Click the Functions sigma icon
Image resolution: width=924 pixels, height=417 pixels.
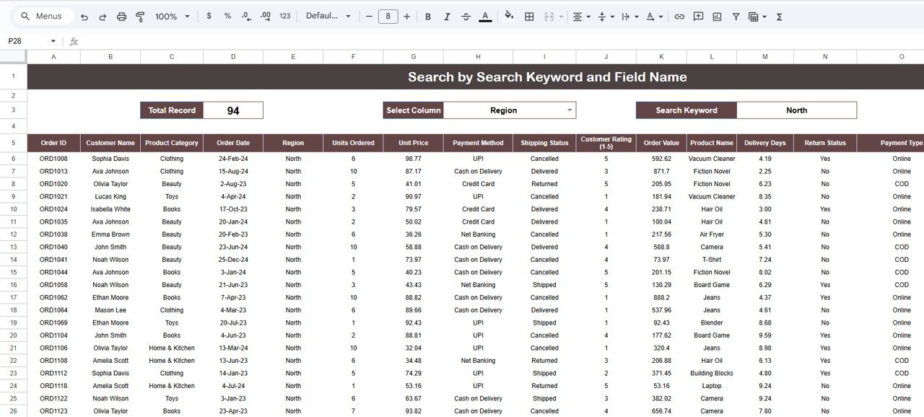coord(779,16)
